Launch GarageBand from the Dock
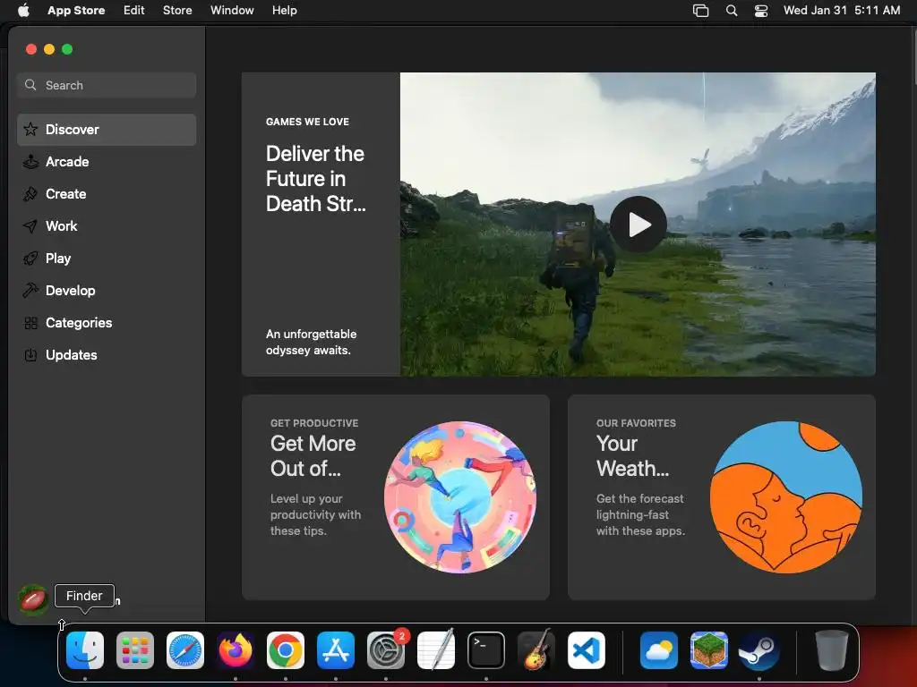917x687 pixels. coord(536,650)
